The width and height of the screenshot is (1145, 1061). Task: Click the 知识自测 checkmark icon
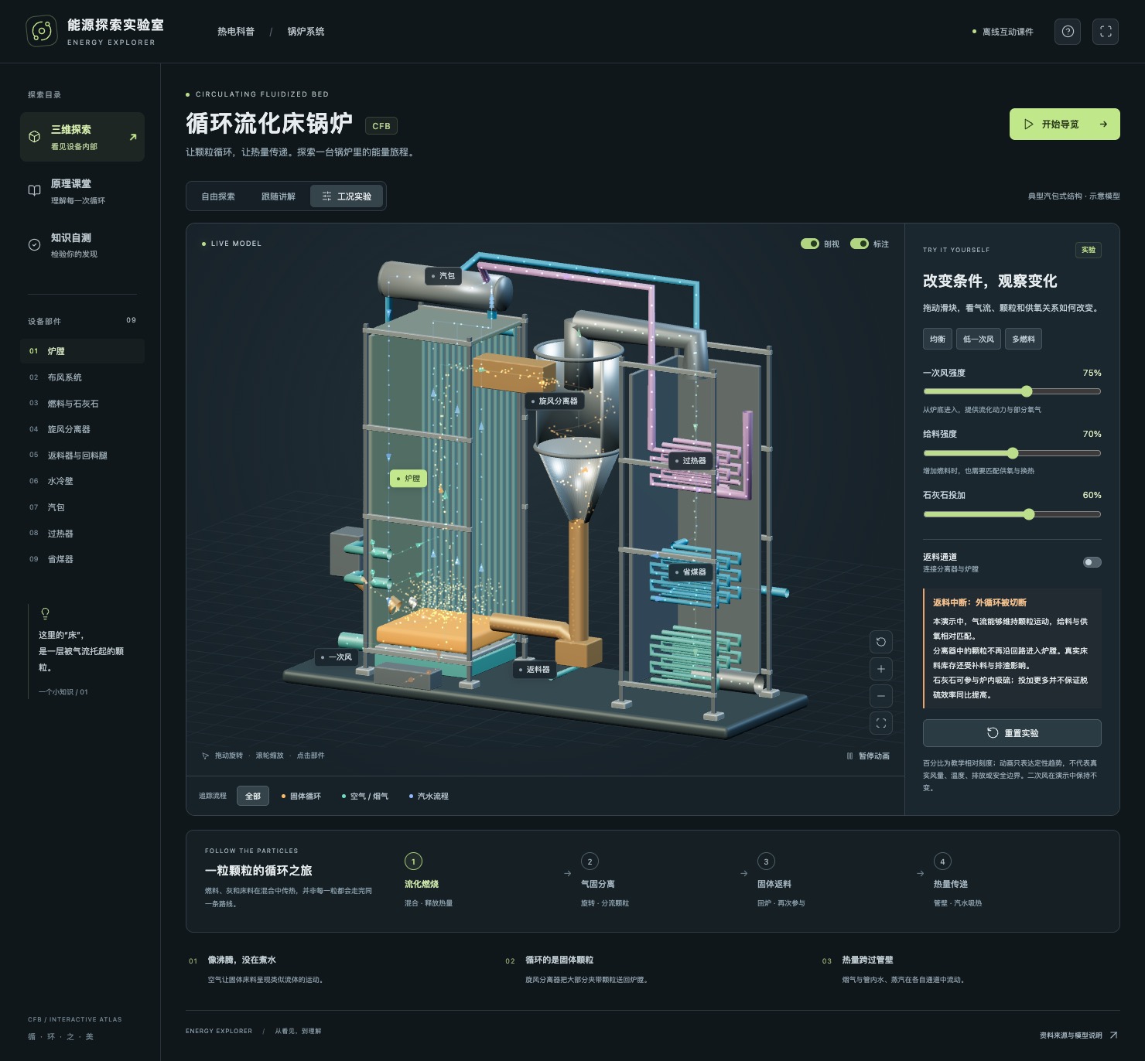[x=34, y=245]
